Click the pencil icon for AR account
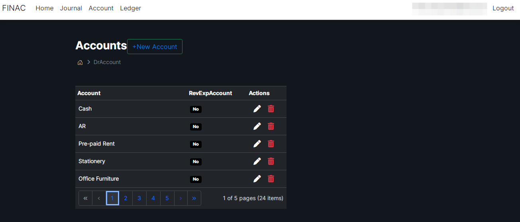Viewport: 520px width, 222px height. [257, 126]
